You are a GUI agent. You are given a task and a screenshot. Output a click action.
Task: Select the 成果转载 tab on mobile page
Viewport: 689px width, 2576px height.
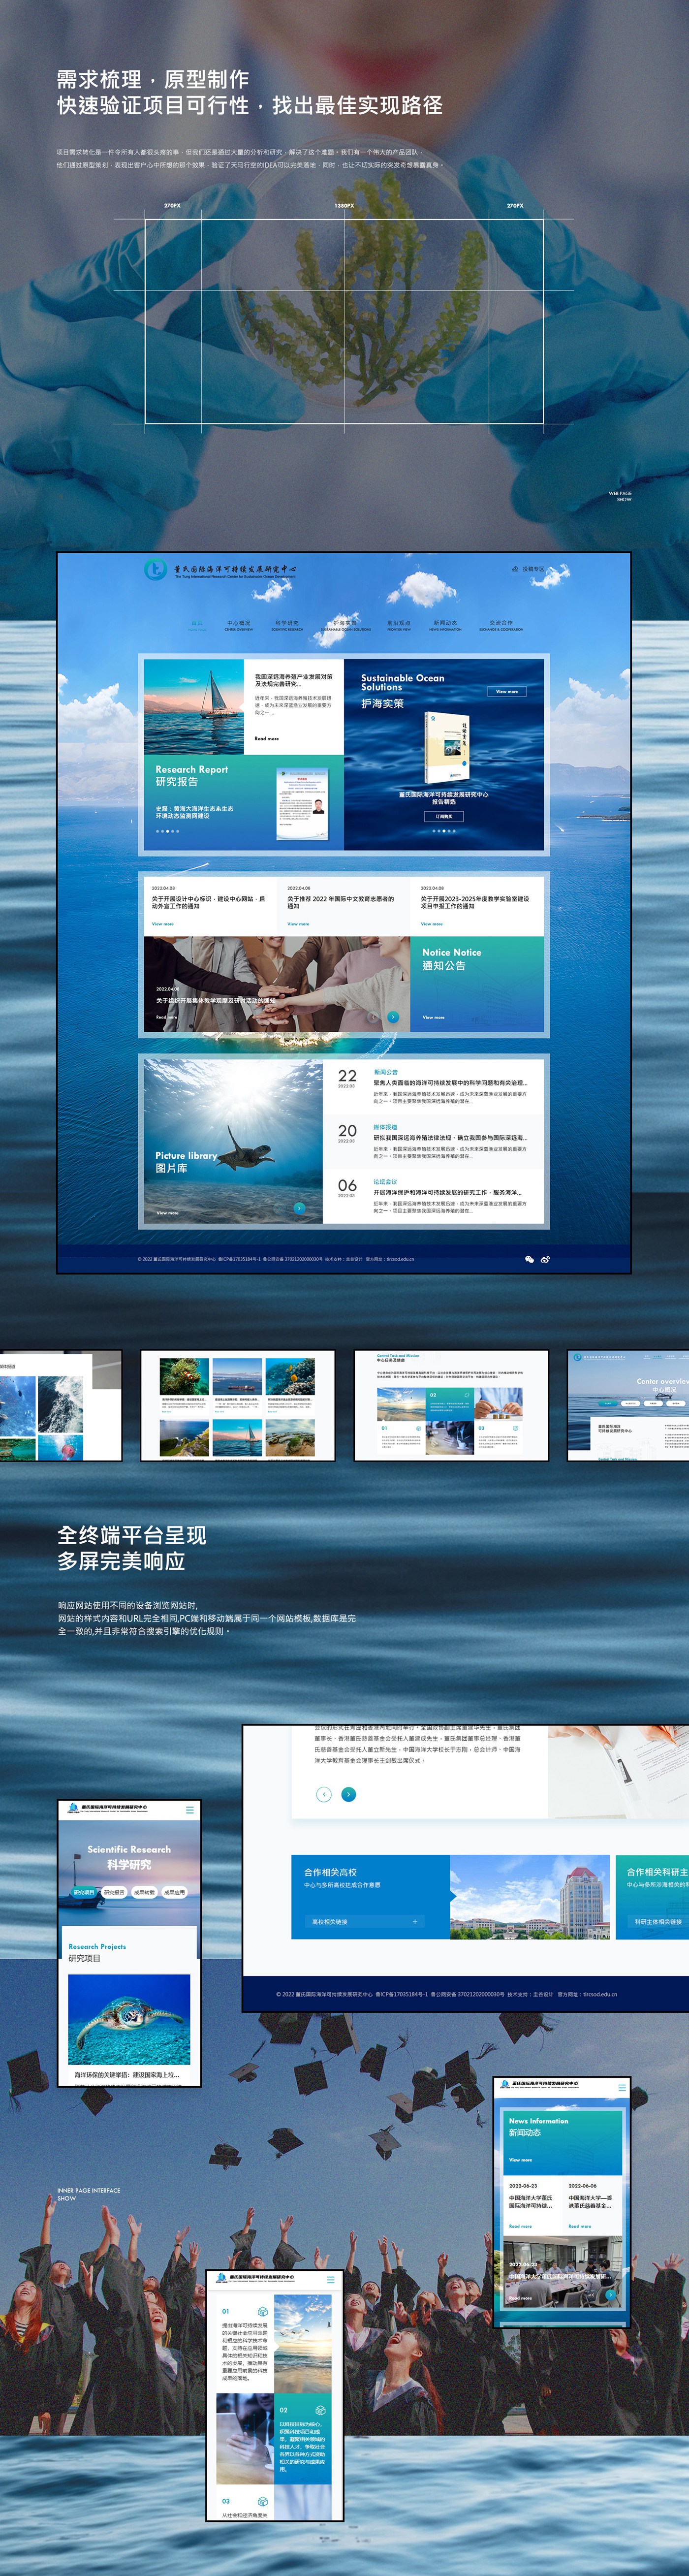pos(144,1892)
